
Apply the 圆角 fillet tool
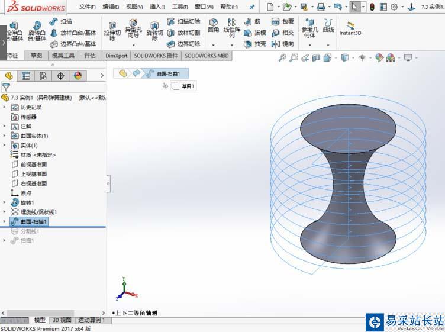[213, 25]
